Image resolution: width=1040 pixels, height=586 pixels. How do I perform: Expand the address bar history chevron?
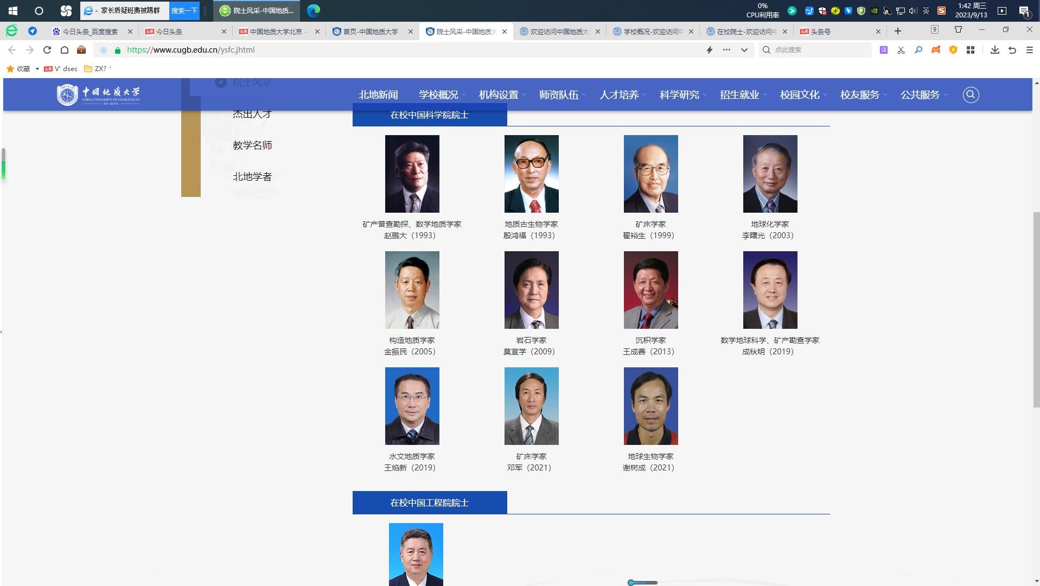pyautogui.click(x=744, y=50)
